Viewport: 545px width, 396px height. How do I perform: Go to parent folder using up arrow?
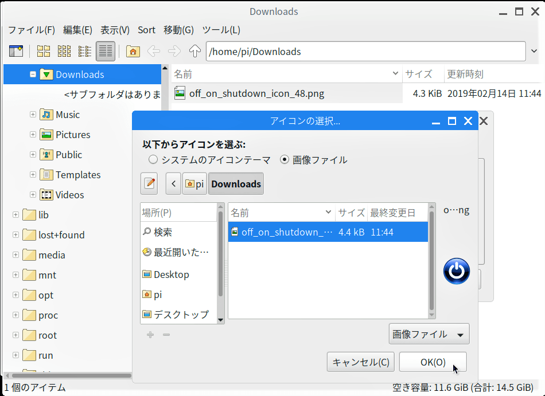point(194,52)
